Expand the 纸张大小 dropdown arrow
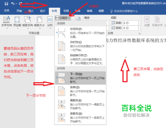The height and width of the screenshot is (128, 166). coord(40,28)
